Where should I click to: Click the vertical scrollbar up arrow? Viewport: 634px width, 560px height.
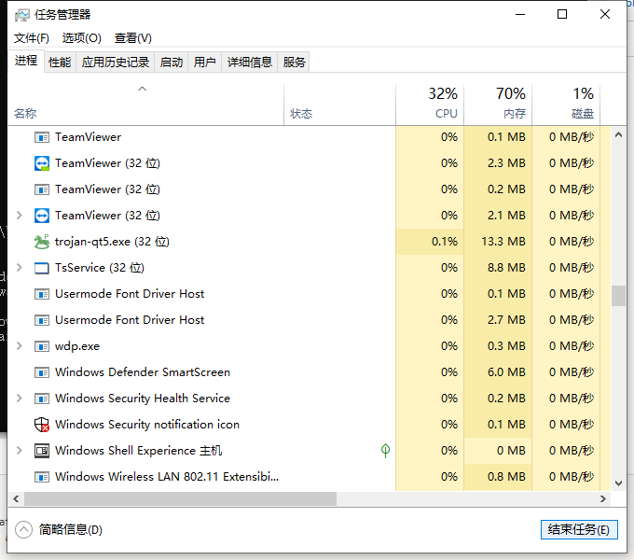point(618,135)
